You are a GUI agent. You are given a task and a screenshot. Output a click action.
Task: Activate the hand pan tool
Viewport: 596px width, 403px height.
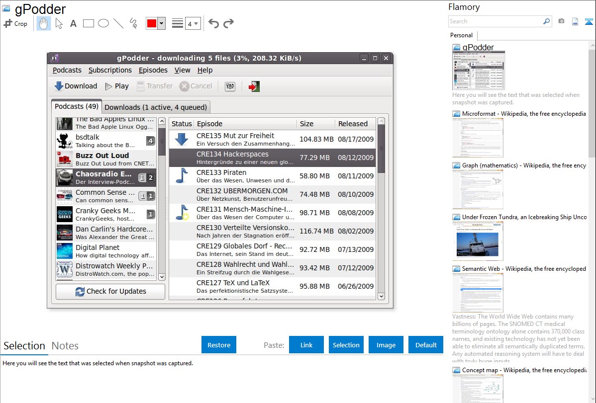tap(43, 23)
